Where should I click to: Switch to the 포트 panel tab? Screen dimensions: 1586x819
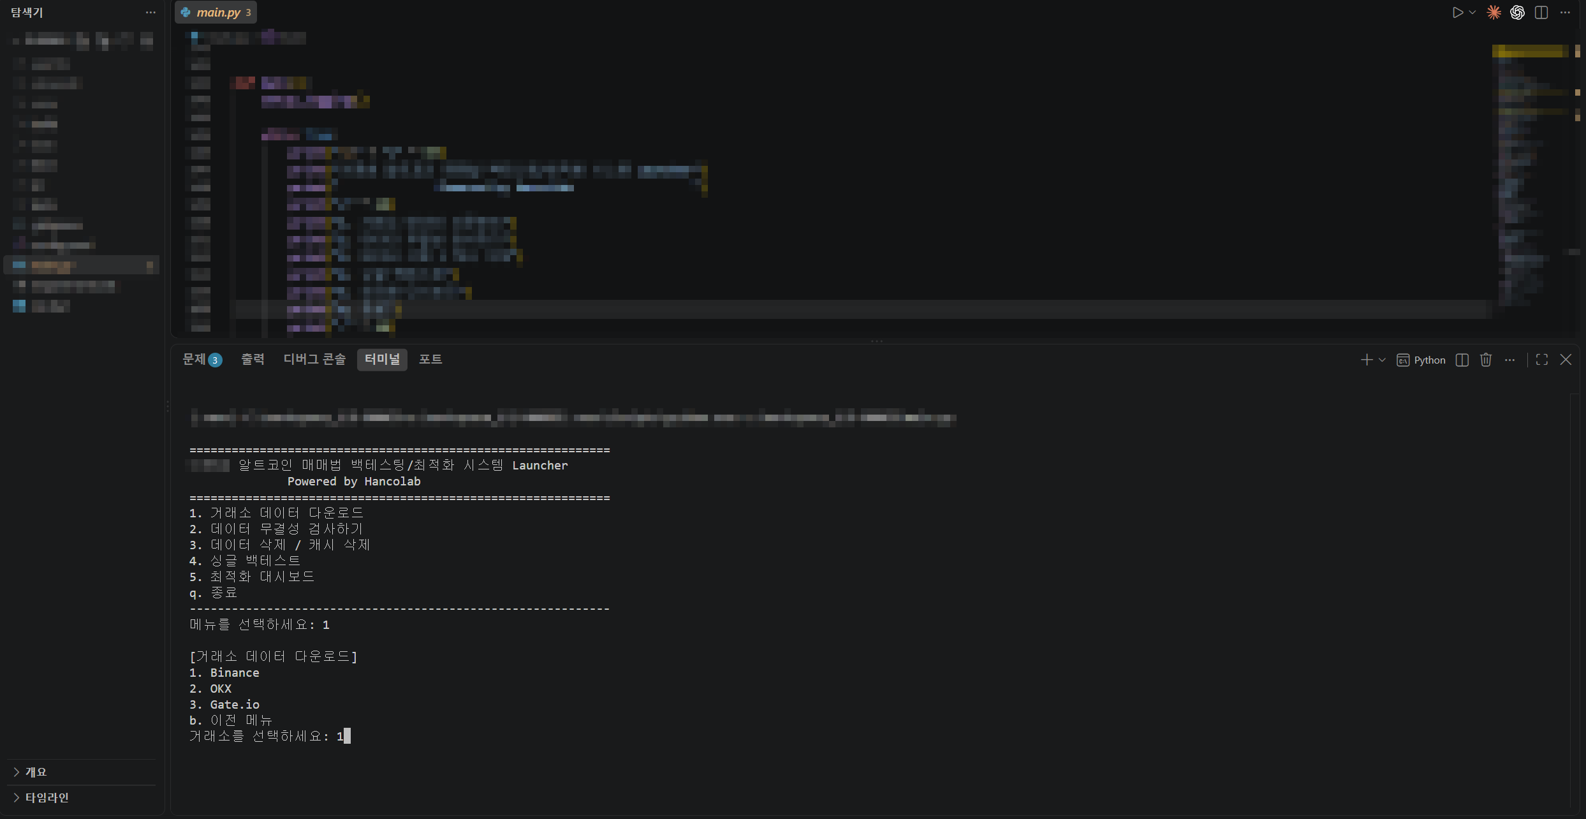(x=430, y=359)
